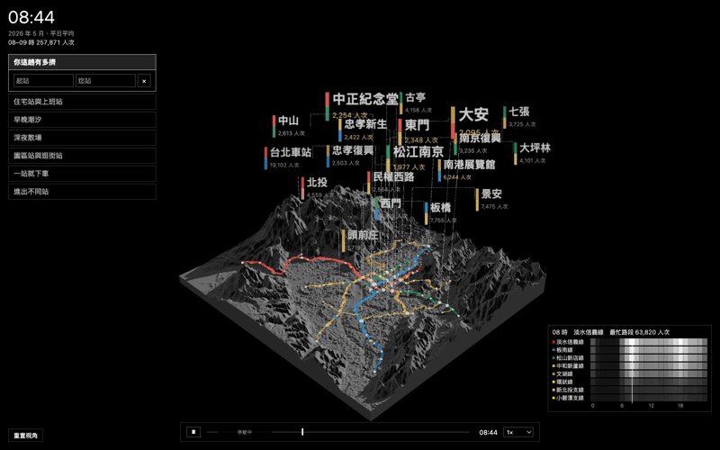Stop playback with the square stop button
Image resolution: width=720 pixels, height=450 pixels.
click(193, 432)
